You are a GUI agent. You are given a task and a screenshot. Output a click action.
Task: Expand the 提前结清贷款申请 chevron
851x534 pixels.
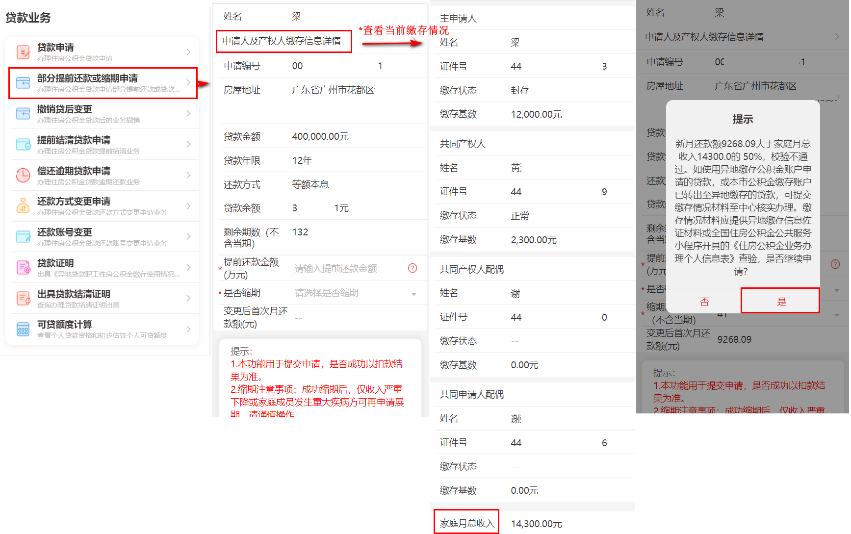(188, 144)
